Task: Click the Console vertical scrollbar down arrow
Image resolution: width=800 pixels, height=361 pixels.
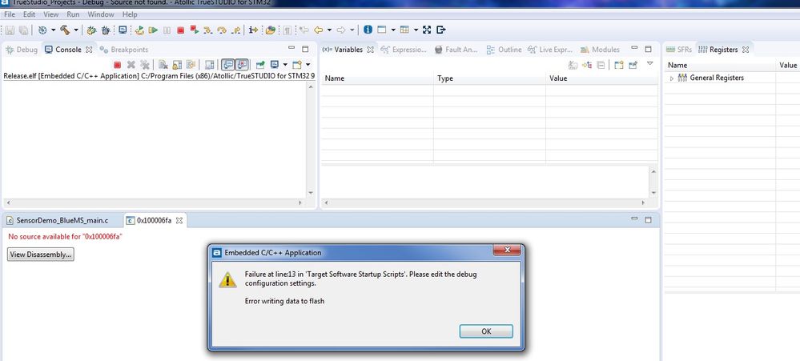Action: (x=311, y=193)
